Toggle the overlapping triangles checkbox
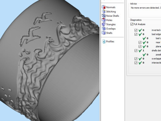This screenshot has height=121, width=161. click(x=136, y=58)
